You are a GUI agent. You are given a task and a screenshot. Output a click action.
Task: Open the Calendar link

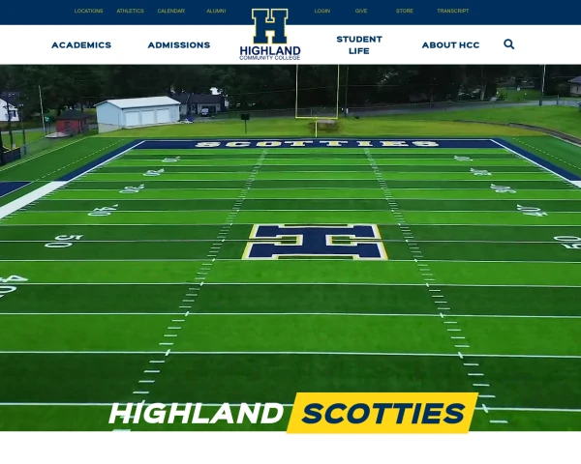click(x=170, y=11)
